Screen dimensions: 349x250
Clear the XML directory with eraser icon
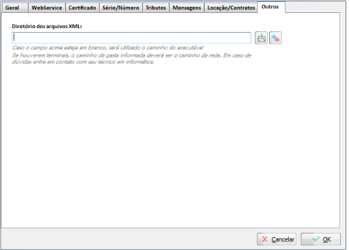point(275,38)
